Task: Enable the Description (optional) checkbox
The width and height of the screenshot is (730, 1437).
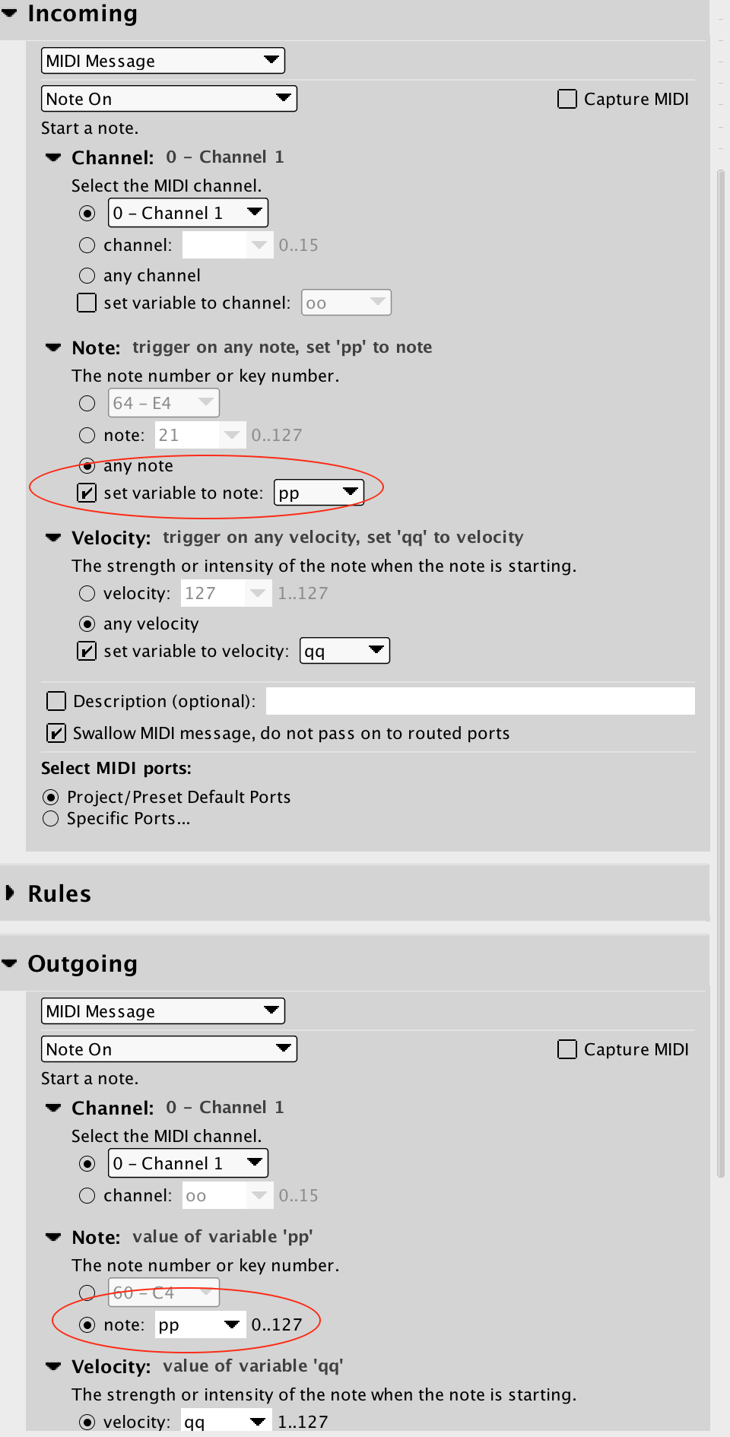Action: pos(56,701)
